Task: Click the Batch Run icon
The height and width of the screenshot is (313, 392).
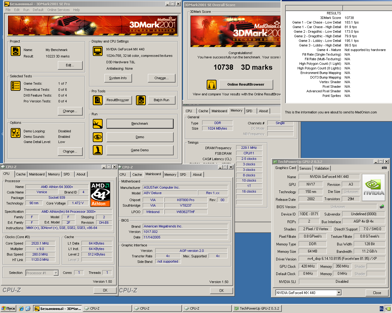Action: 141,100
